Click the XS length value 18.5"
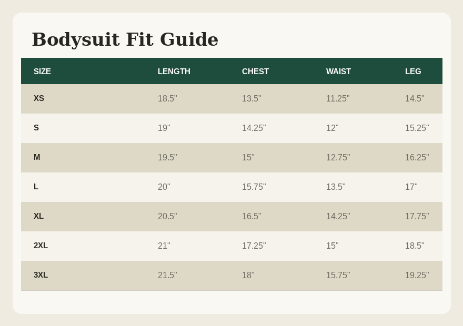463x326 pixels. click(x=167, y=98)
